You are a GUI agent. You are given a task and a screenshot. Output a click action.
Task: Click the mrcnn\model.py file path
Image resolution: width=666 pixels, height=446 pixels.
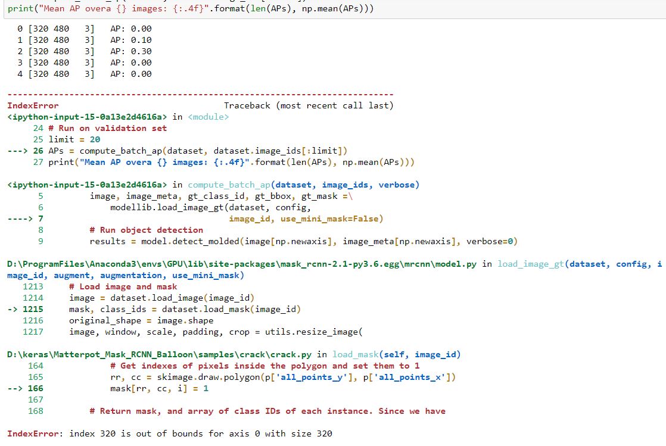point(242,264)
